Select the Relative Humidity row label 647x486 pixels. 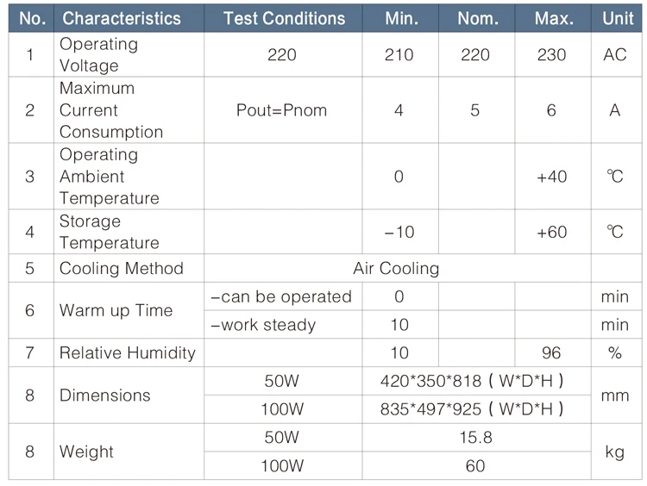pyautogui.click(x=127, y=352)
